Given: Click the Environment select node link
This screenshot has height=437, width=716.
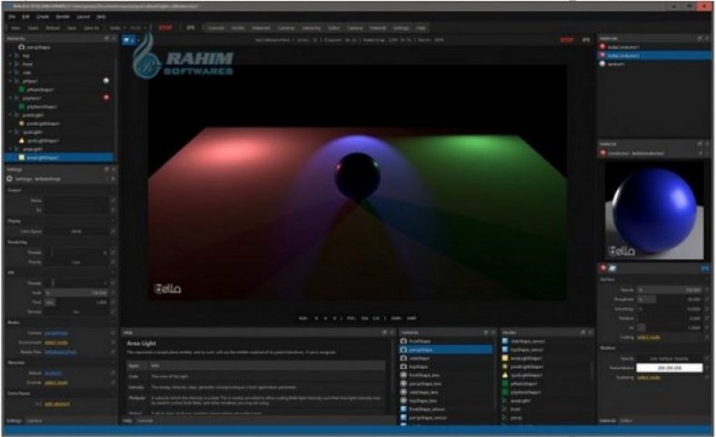Looking at the screenshot, I should coord(56,343).
